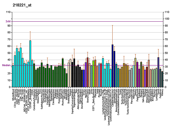Click the horizontal 3xM threshold line
The height and width of the screenshot is (127, 175).
tap(87, 21)
